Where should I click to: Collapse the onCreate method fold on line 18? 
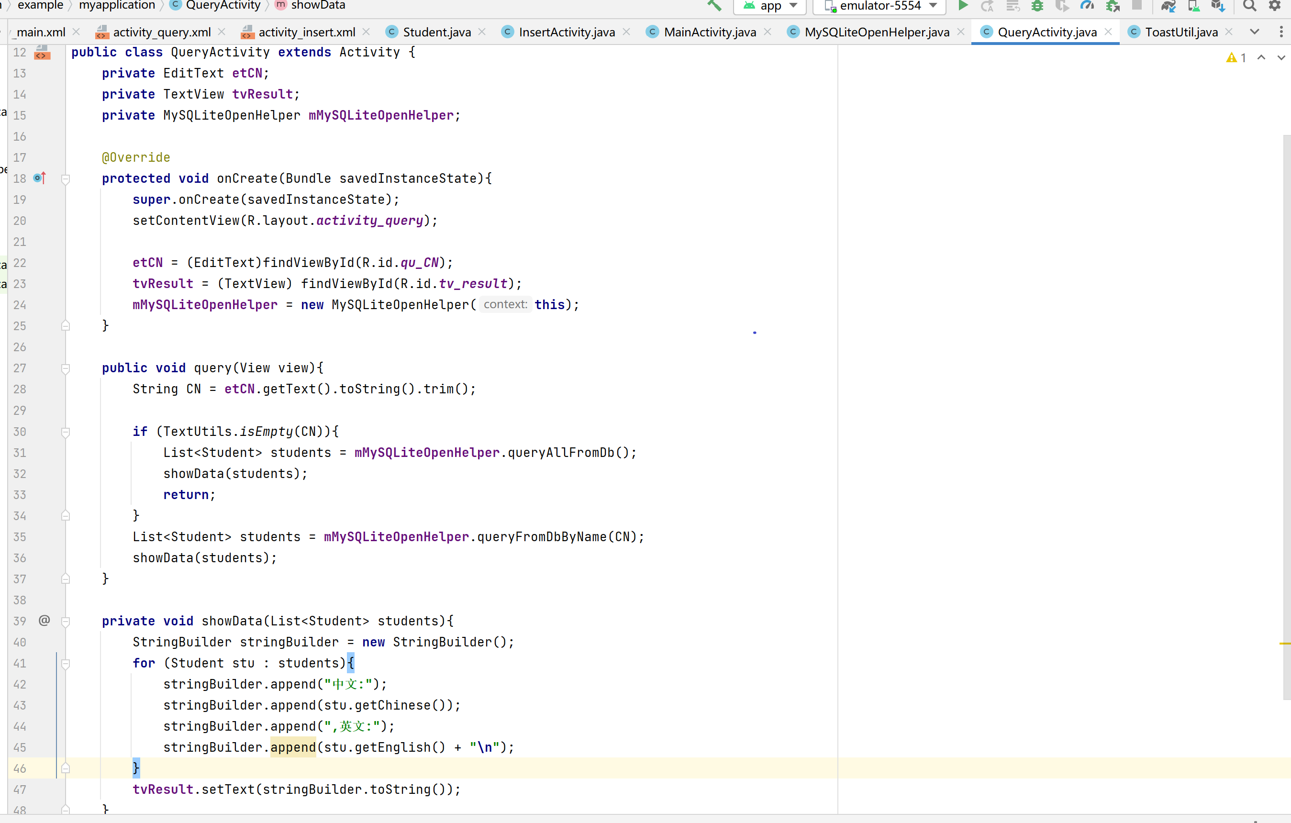tap(66, 179)
